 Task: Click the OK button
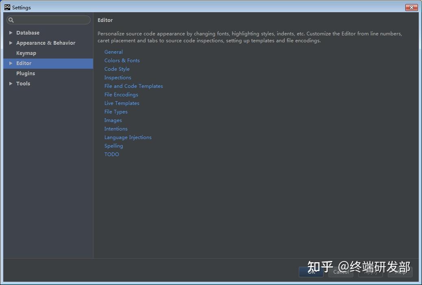click(311, 272)
